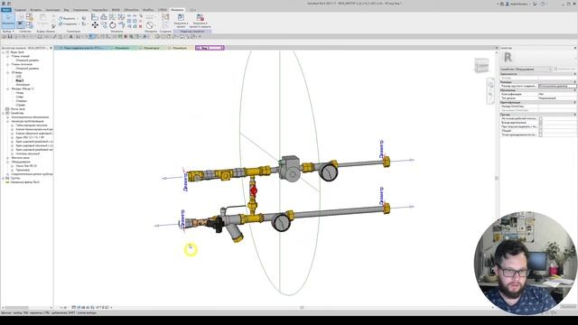Click the Load into Project and Close icon

click(x=200, y=21)
